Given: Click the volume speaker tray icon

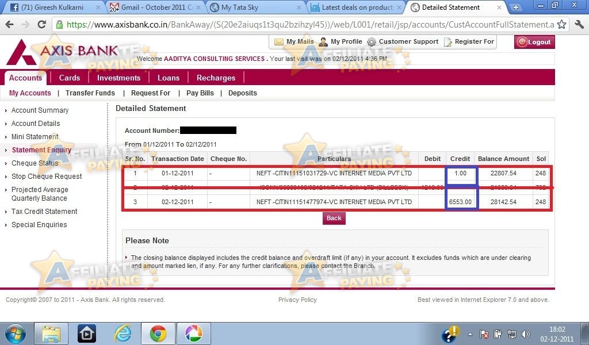Looking at the screenshot, I should point(526,334).
